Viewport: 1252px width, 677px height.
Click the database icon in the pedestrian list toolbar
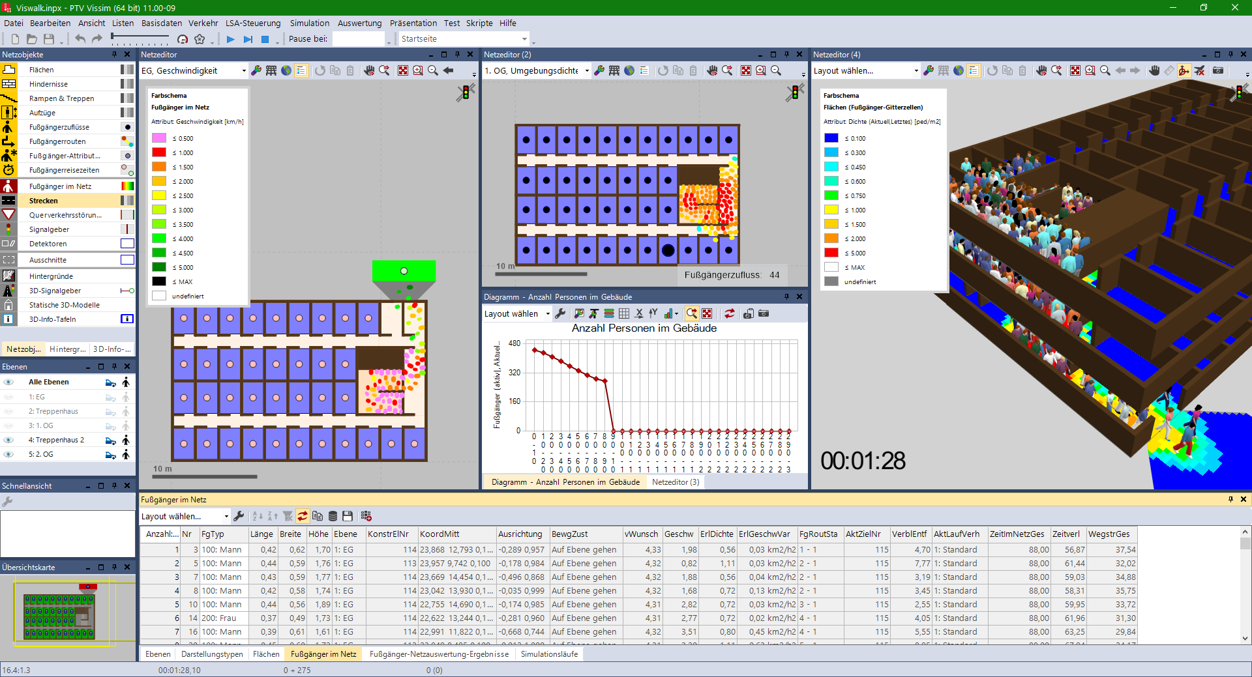coord(333,516)
